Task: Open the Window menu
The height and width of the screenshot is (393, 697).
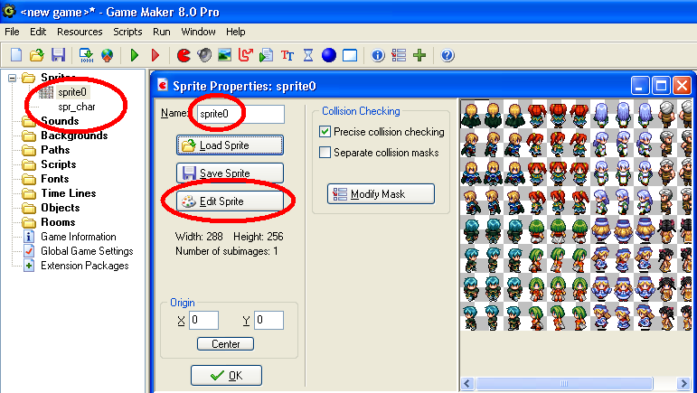Action: (x=198, y=32)
